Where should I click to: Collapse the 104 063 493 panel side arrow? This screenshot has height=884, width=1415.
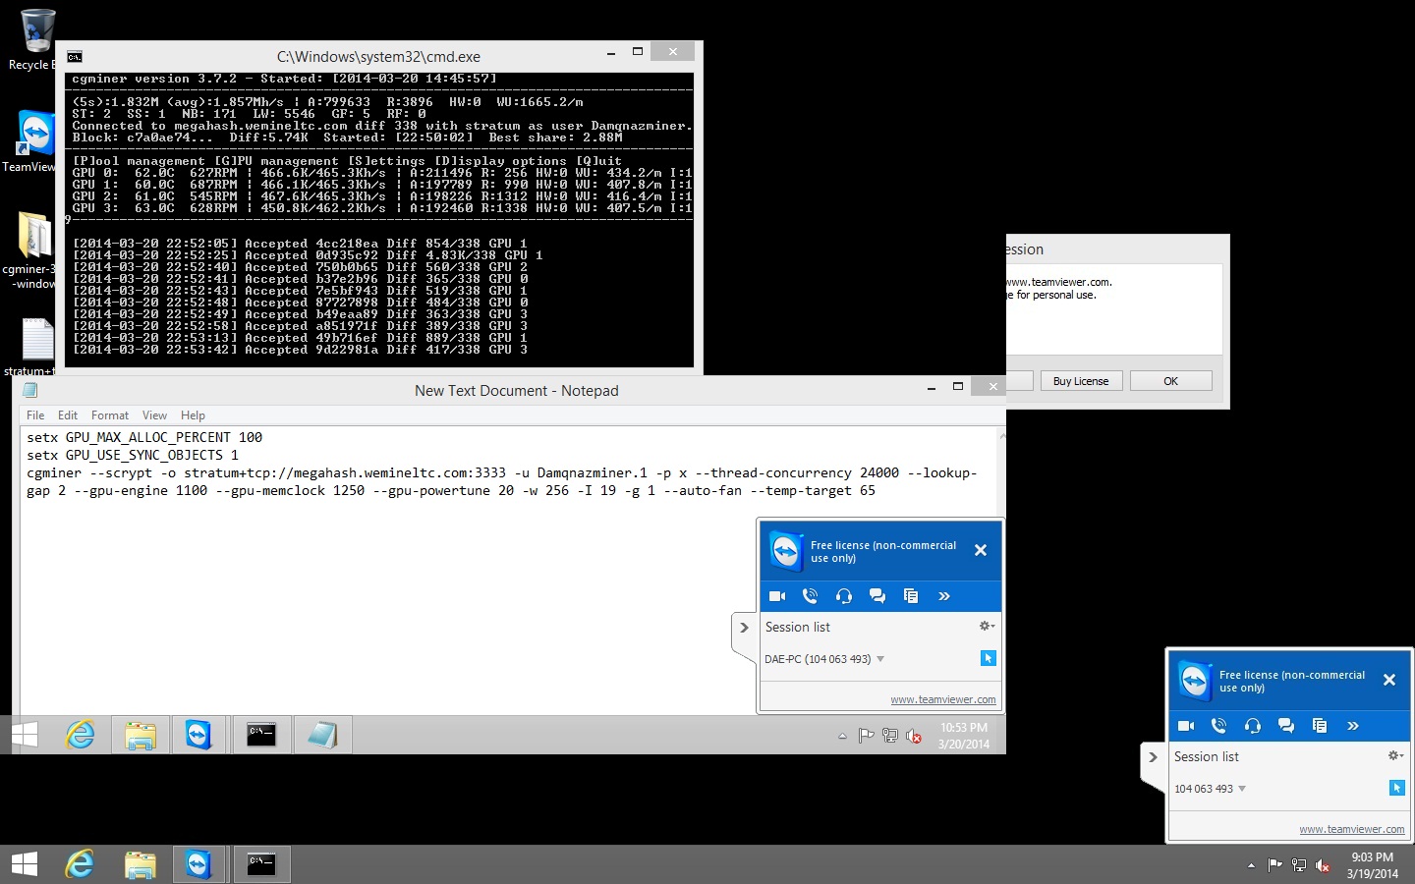(x=1153, y=757)
